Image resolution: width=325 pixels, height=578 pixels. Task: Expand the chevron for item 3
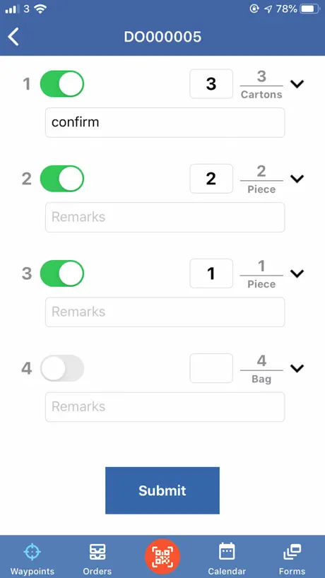[x=297, y=274]
